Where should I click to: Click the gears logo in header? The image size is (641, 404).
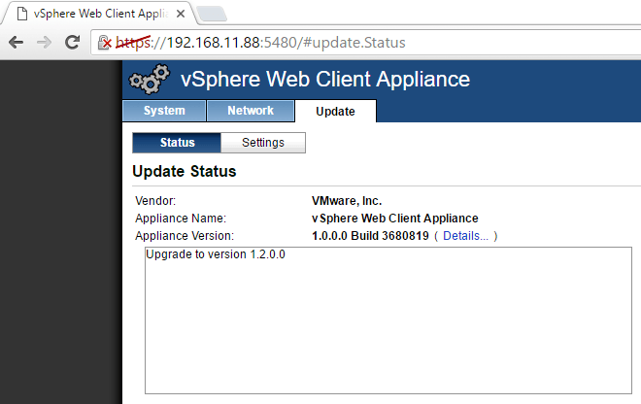tap(150, 79)
